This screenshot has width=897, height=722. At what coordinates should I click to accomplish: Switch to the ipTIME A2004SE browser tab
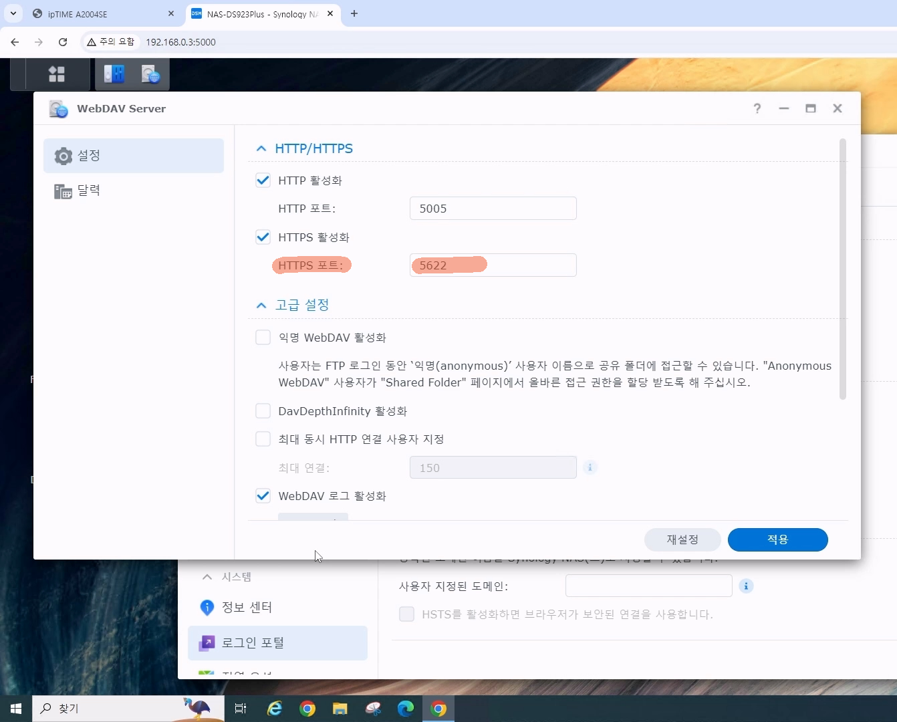coord(100,14)
